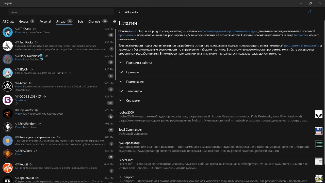Select the Unread tab
Viewport: 325px width, 183px height.
point(64,22)
